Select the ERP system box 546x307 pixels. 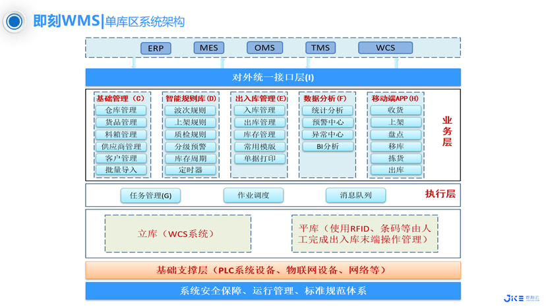[156, 48]
